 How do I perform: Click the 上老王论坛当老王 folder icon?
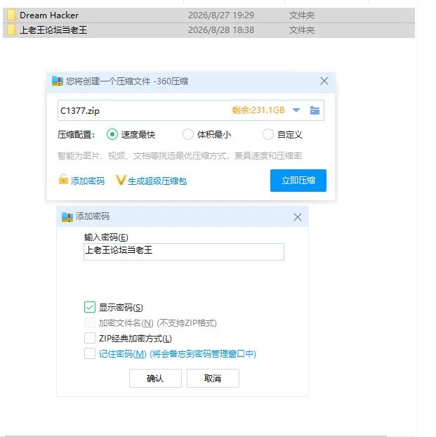[11, 30]
